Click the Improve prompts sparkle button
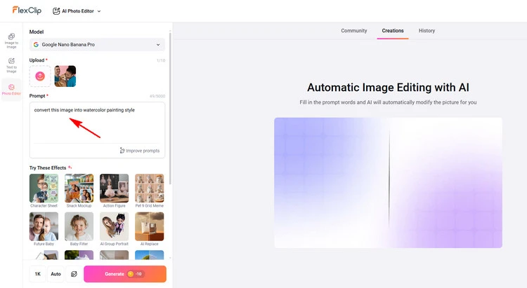 [140, 151]
